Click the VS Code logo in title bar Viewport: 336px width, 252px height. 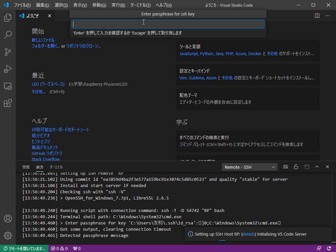(6, 5)
